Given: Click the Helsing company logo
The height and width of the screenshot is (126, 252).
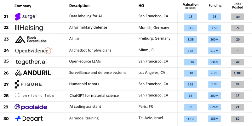Looking at the screenshot, I should pyautogui.click(x=29, y=28).
